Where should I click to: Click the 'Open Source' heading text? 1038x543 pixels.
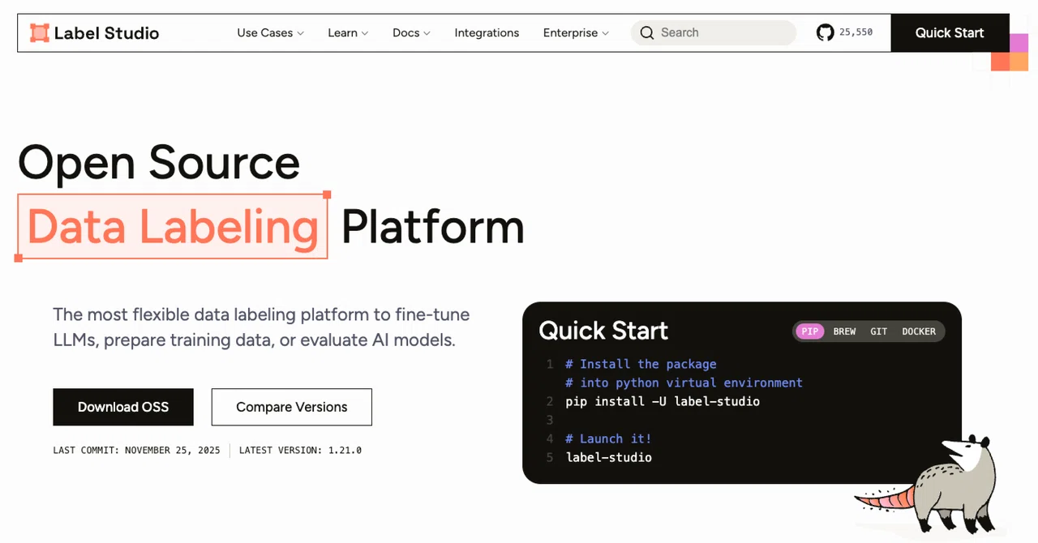[159, 162]
